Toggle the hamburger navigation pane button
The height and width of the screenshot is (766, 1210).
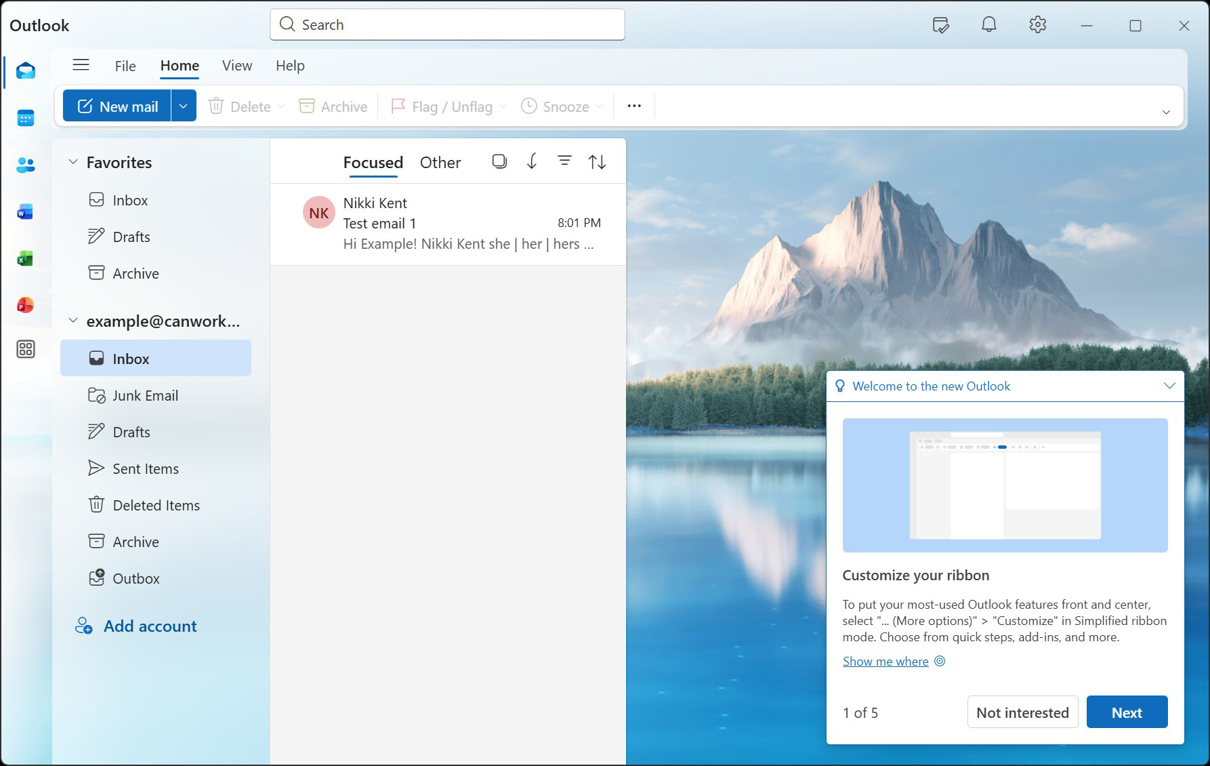point(81,65)
